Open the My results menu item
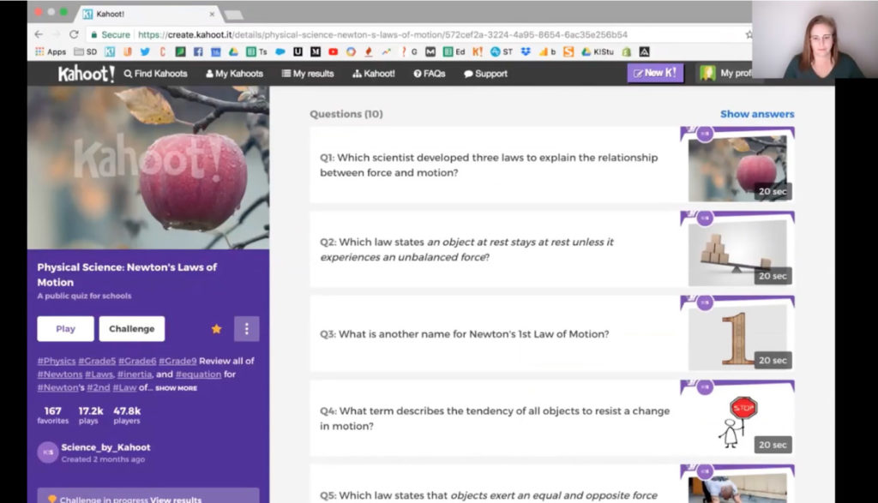 [x=308, y=74]
